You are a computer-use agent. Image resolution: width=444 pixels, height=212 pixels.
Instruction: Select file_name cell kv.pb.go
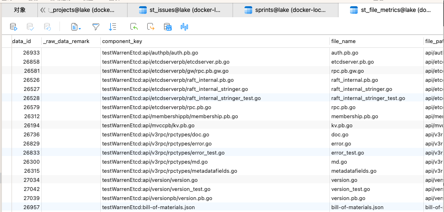(x=376, y=125)
